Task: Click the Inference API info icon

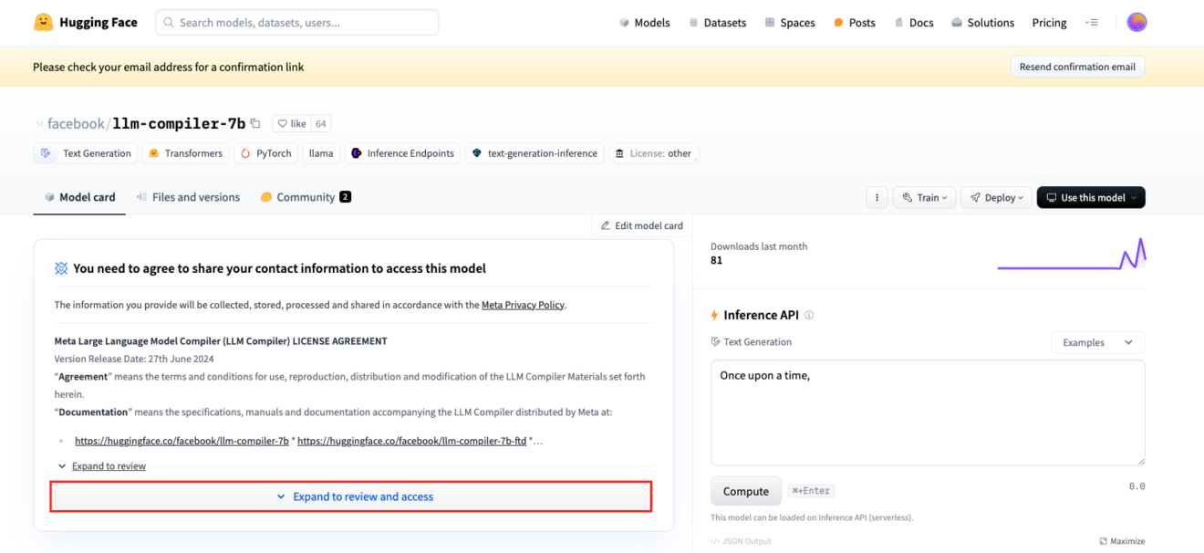Action: click(809, 315)
